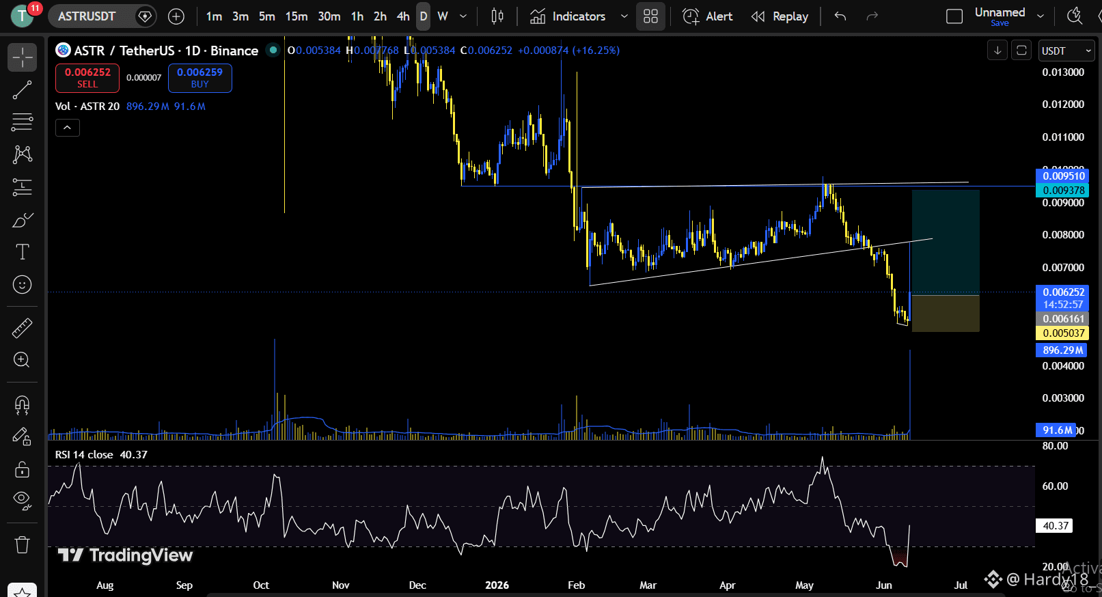Toggle lock all drawing tools
The width and height of the screenshot is (1102, 597).
click(x=22, y=469)
